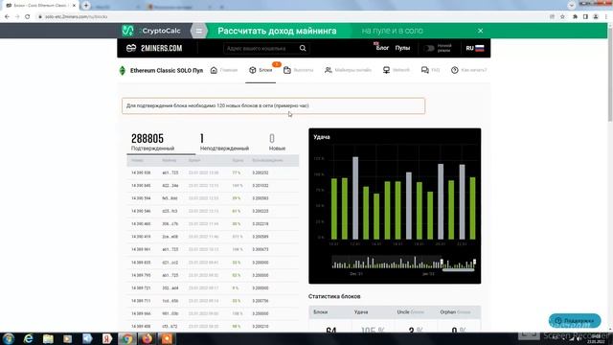The height and width of the screenshot is (345, 613).
Task: Select the 1 Неподтвержденный tab
Action: 224,142
